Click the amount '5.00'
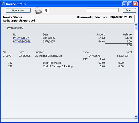Viewport: 139px width, 123px height. tap(102, 66)
